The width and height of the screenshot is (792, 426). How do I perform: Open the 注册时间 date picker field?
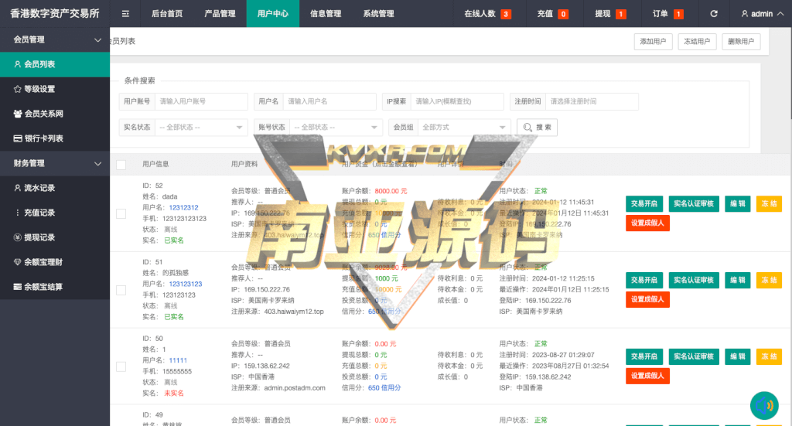(592, 101)
